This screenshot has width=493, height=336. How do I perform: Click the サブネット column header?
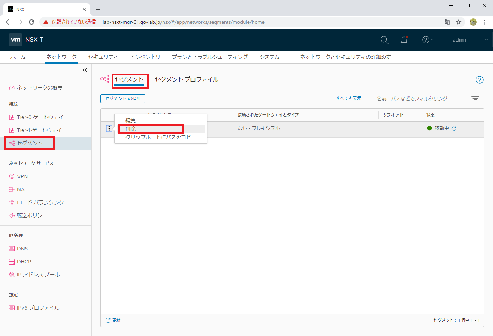[393, 115]
